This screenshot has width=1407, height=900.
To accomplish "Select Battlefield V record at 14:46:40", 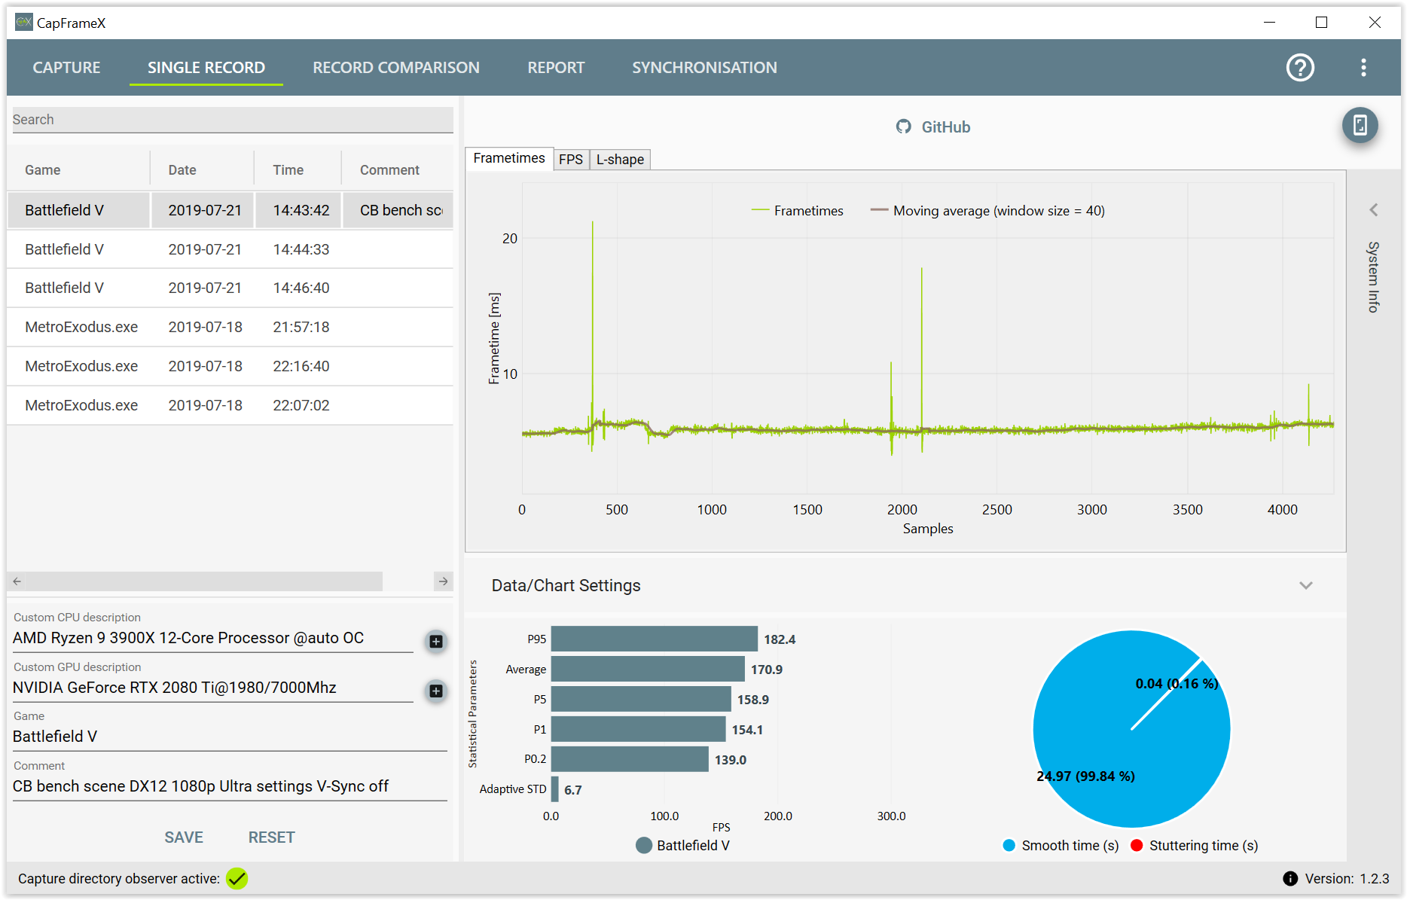I will (x=230, y=288).
